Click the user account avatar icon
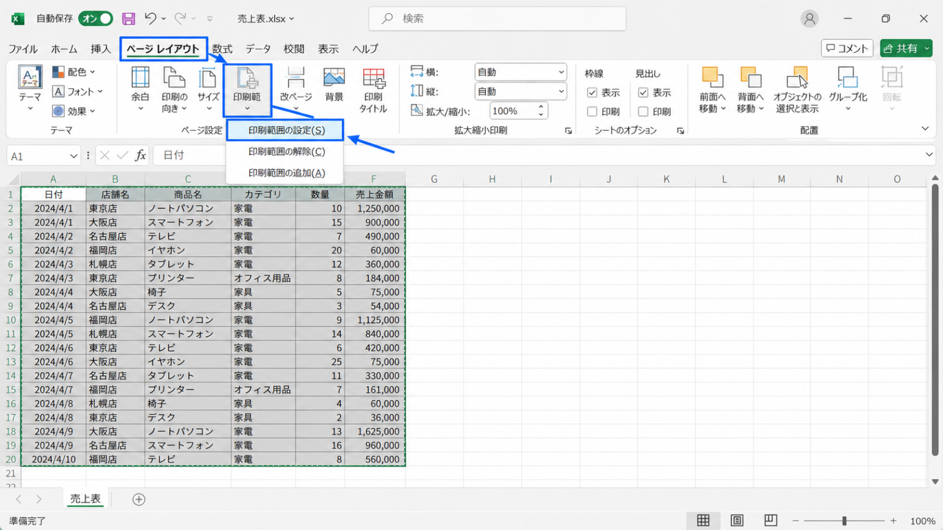943x530 pixels. point(810,19)
